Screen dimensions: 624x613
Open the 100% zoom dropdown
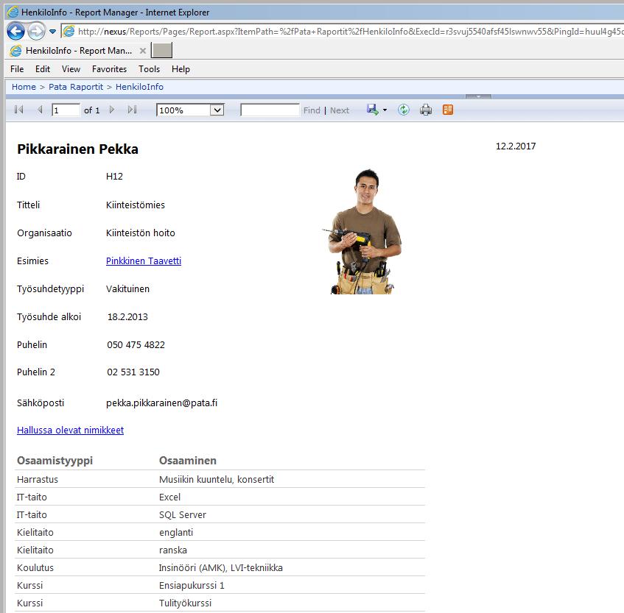(190, 110)
